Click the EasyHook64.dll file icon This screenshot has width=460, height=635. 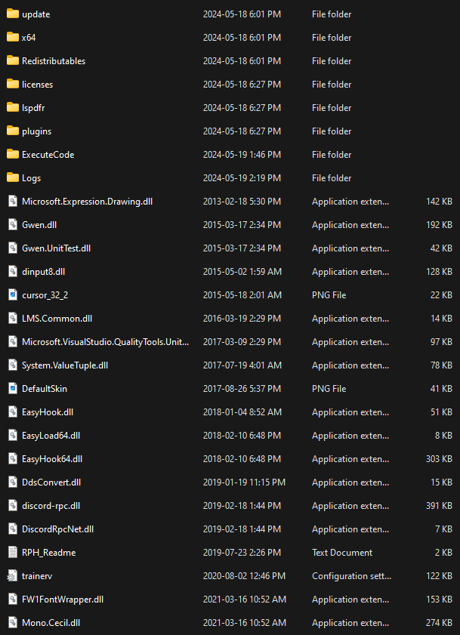tap(13, 459)
